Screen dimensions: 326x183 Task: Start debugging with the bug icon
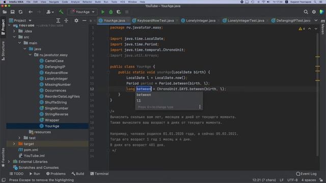[111, 12]
